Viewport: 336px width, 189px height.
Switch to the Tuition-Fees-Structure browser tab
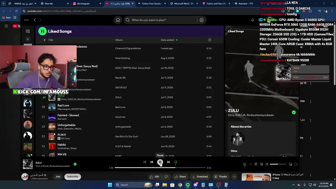(x=152, y=4)
